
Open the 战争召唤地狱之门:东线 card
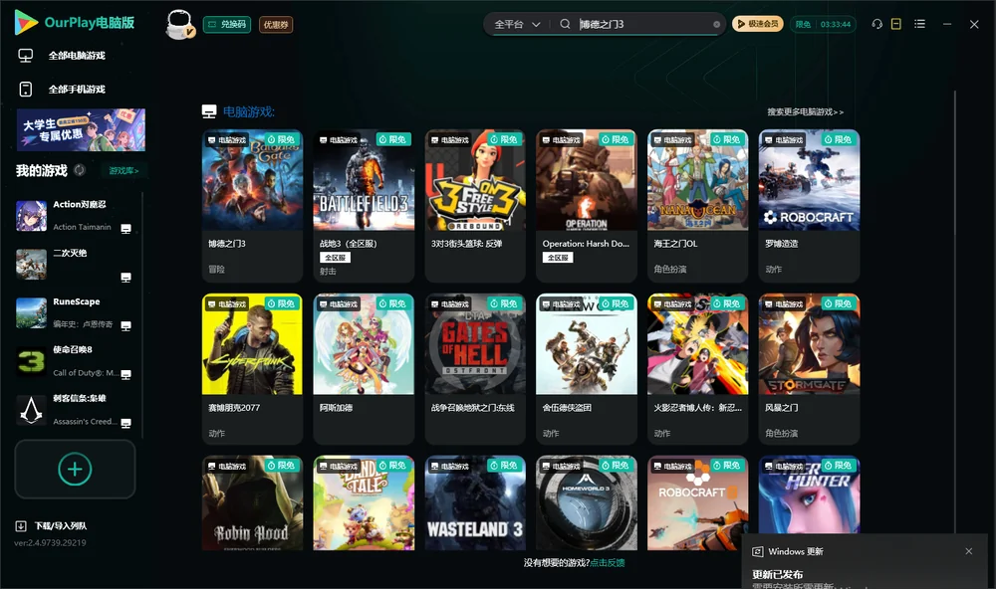click(475, 369)
